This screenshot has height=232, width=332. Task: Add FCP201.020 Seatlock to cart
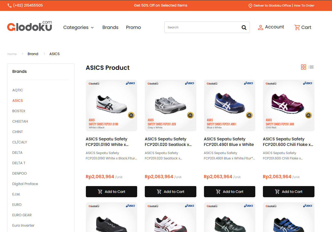170,192
